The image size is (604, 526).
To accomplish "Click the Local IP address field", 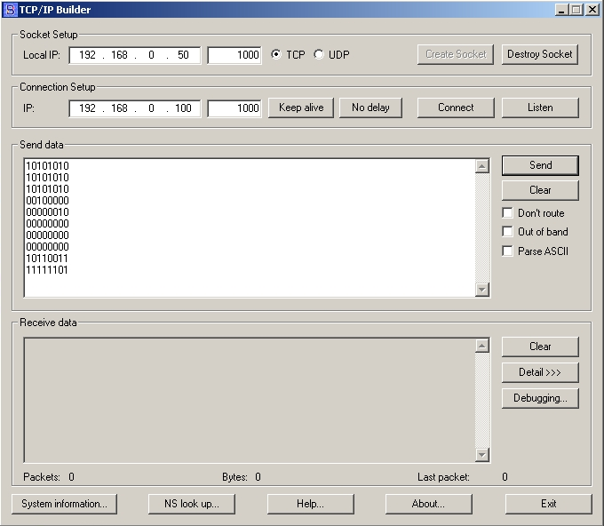I will tap(135, 55).
